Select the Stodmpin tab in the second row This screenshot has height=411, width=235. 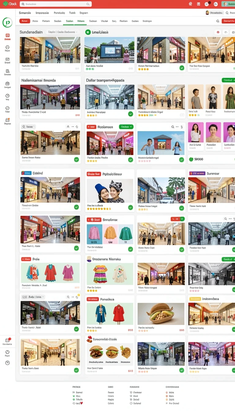pos(147,21)
